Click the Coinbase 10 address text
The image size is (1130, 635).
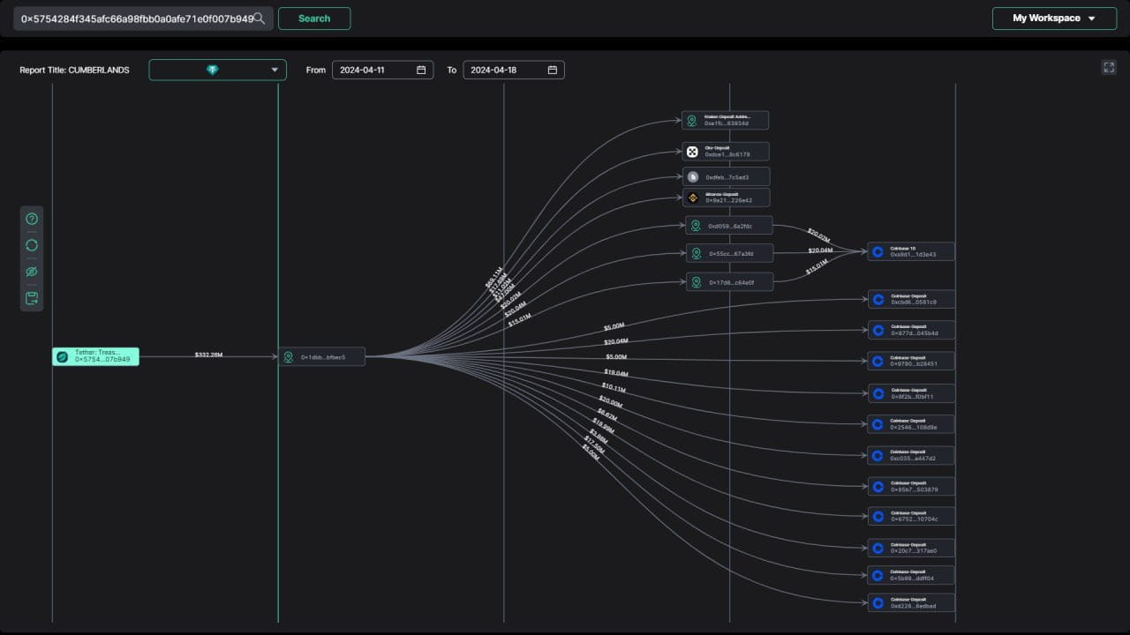[914, 255]
